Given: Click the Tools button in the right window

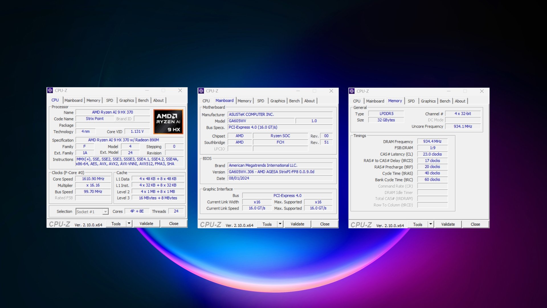Looking at the screenshot, I should click(x=418, y=224).
